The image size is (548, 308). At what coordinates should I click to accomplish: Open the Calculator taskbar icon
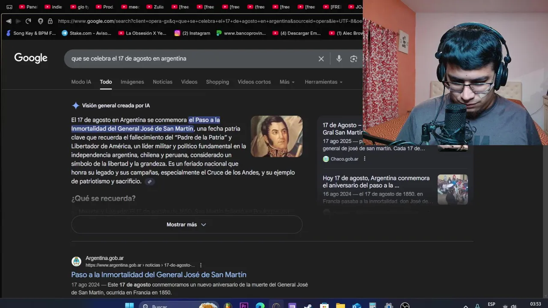(372, 305)
